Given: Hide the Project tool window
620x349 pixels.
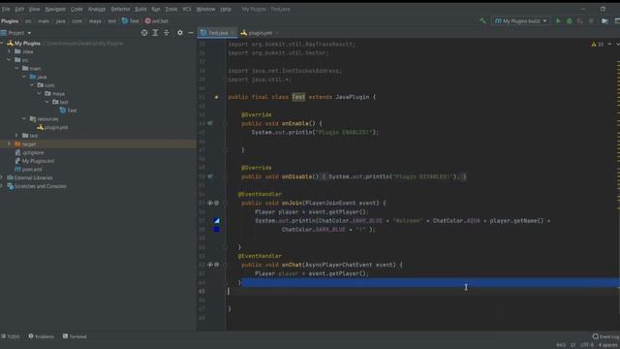Looking at the screenshot, I should point(191,33).
